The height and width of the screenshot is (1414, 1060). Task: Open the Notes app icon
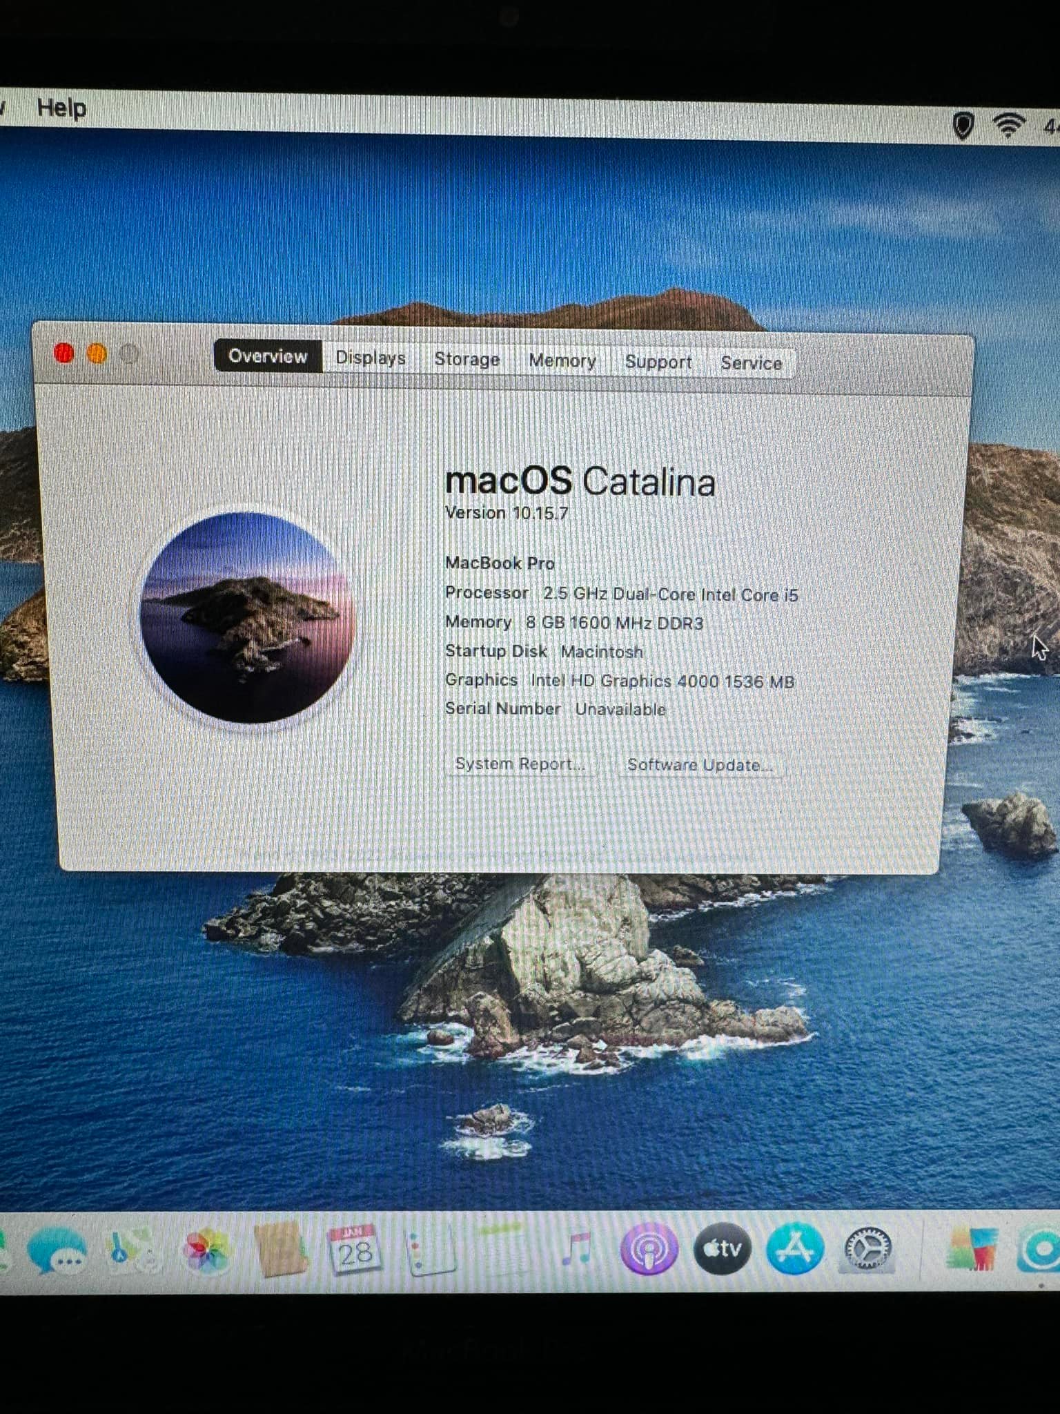(x=503, y=1249)
